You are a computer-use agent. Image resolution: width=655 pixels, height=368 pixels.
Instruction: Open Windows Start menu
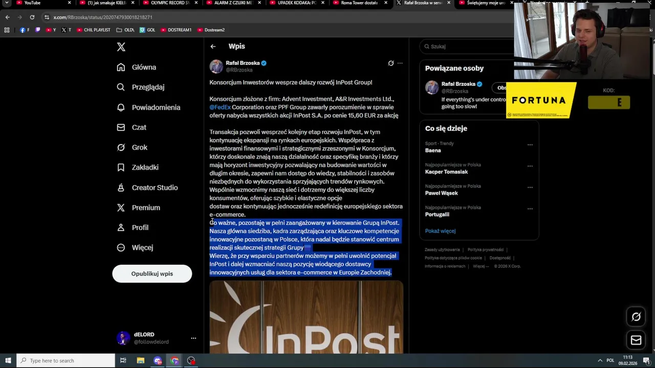8,361
